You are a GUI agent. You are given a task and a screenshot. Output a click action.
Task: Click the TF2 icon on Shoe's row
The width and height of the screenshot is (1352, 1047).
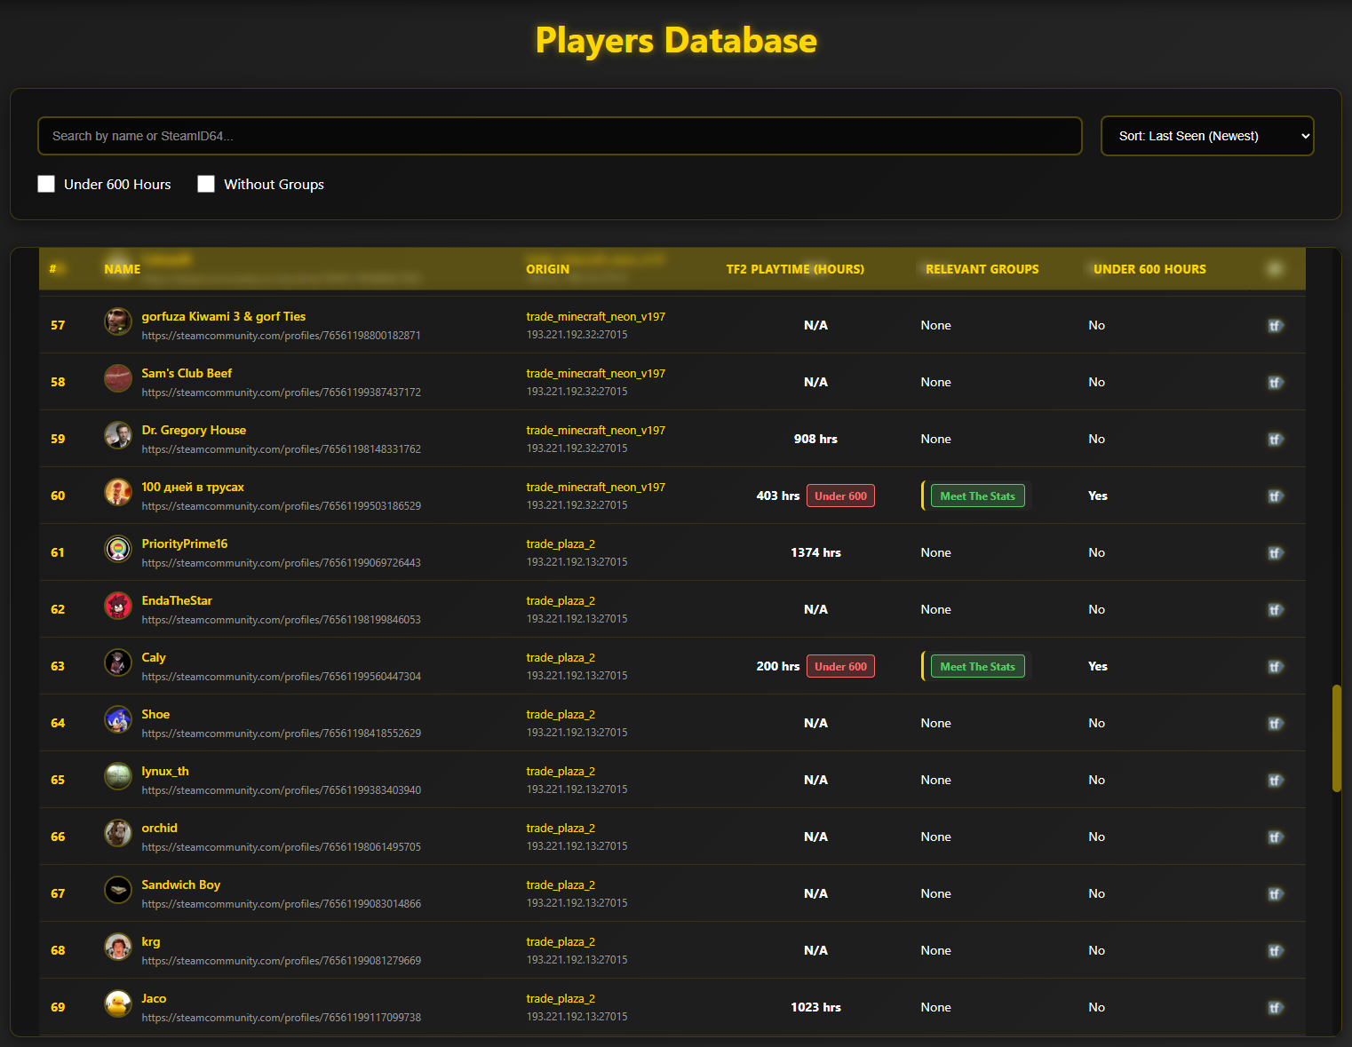pyautogui.click(x=1276, y=723)
